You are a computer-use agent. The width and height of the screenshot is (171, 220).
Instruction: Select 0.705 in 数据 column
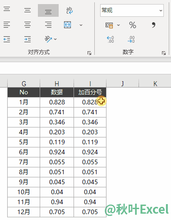point(57,212)
